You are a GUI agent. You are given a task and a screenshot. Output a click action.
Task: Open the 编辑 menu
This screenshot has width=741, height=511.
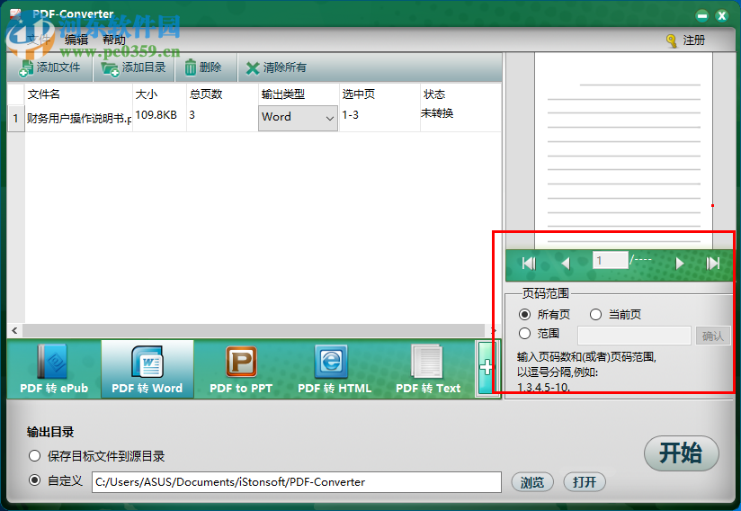coord(76,40)
